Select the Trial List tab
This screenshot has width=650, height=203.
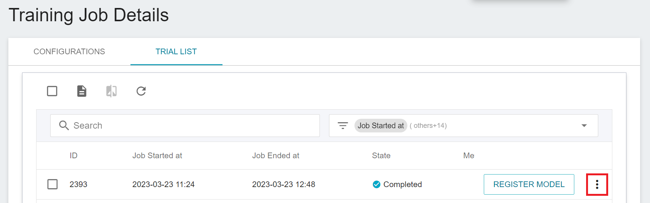tap(176, 52)
